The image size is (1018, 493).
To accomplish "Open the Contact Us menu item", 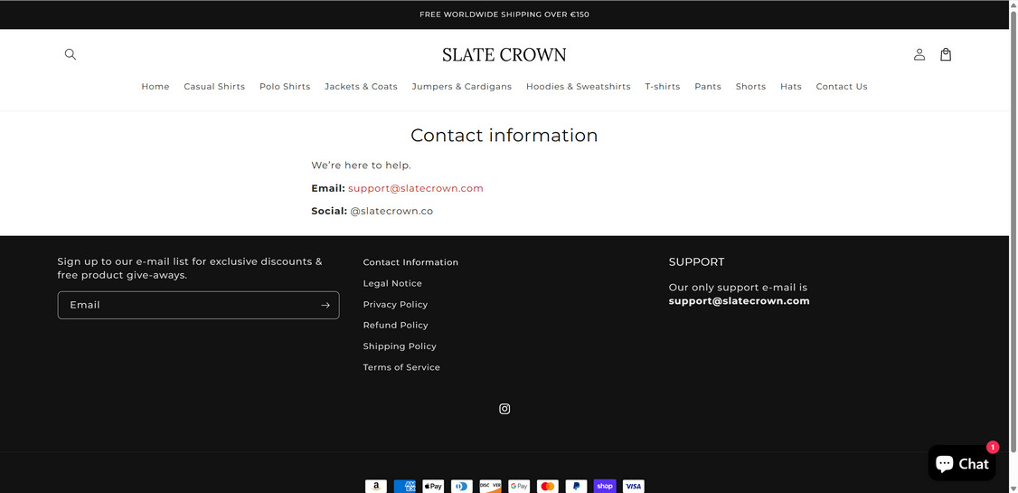I will 842,87.
